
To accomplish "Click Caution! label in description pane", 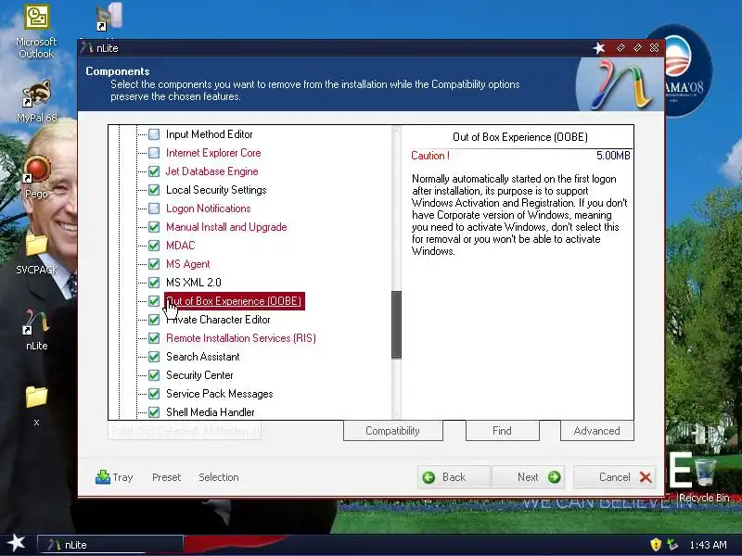I will (x=430, y=156).
